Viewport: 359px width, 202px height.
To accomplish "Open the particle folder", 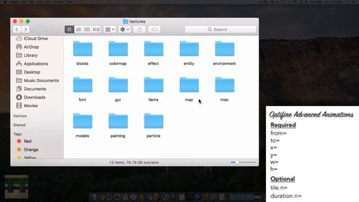I will 153,121.
